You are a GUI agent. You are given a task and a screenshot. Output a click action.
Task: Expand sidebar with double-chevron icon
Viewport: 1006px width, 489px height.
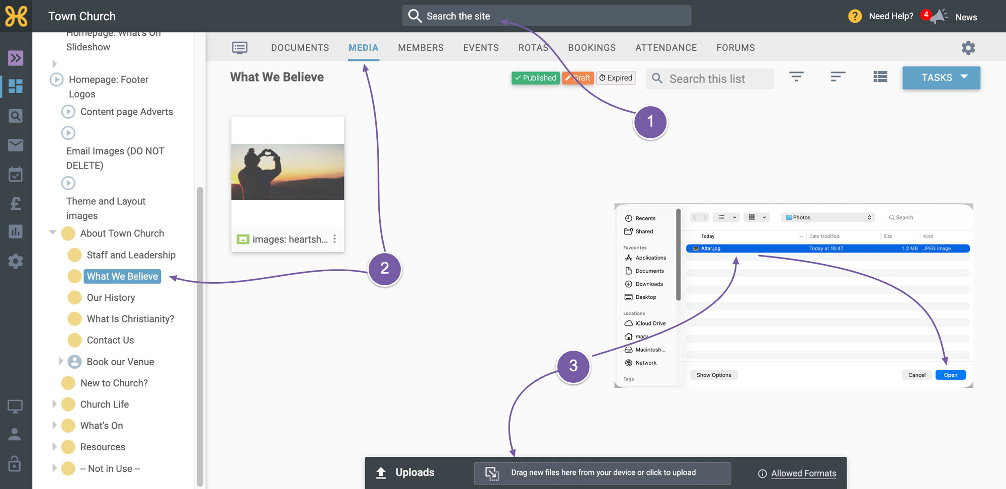tap(16, 58)
